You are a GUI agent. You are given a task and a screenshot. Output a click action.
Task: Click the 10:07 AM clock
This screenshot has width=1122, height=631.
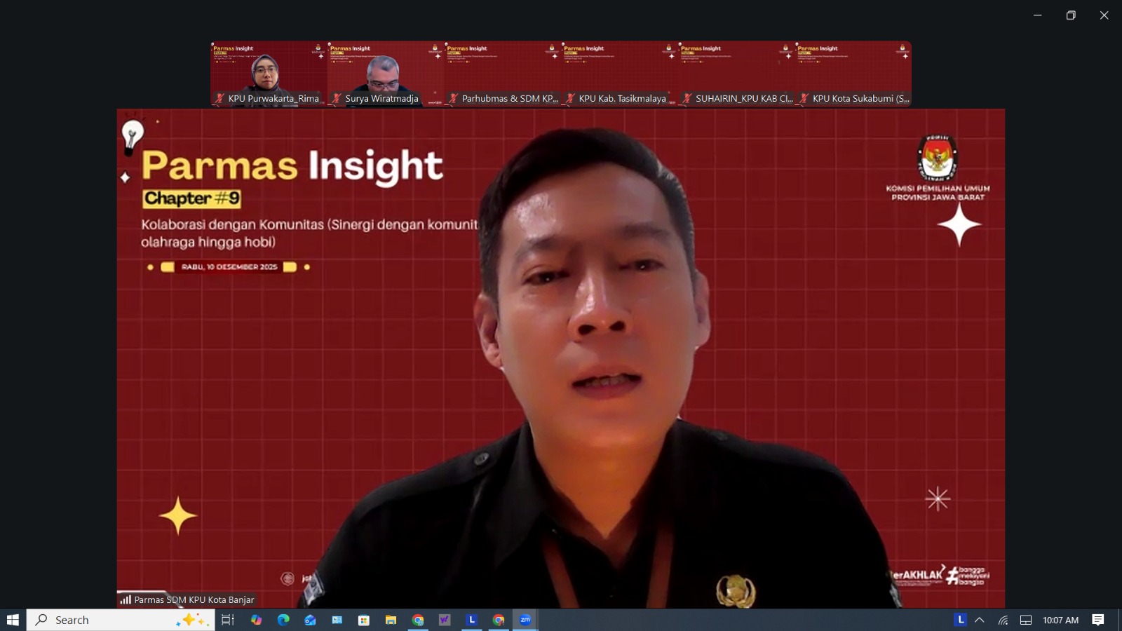1060,620
